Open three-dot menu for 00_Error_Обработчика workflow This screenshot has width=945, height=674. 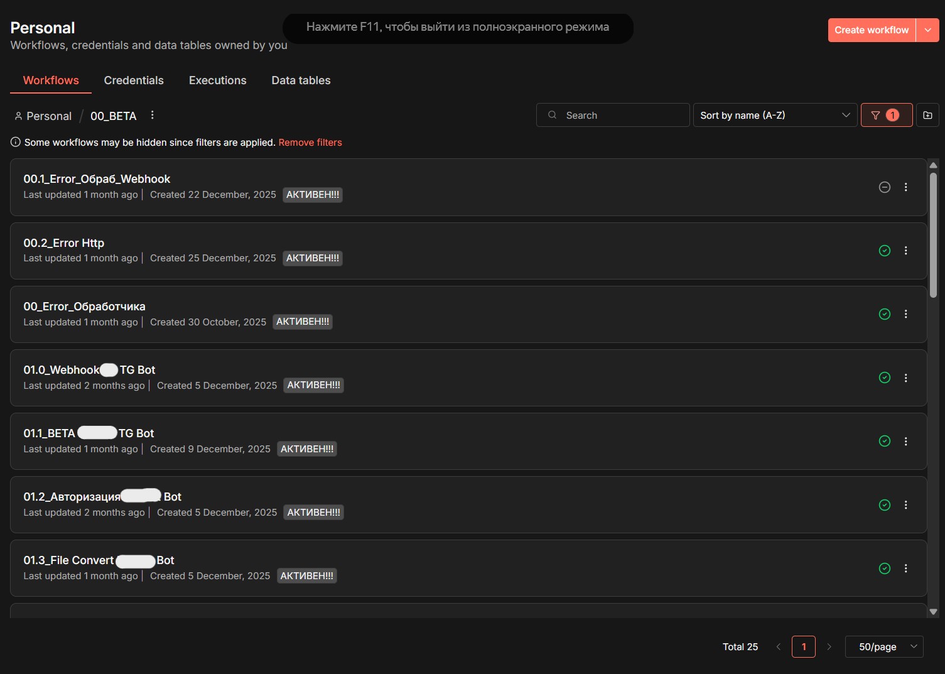(905, 314)
